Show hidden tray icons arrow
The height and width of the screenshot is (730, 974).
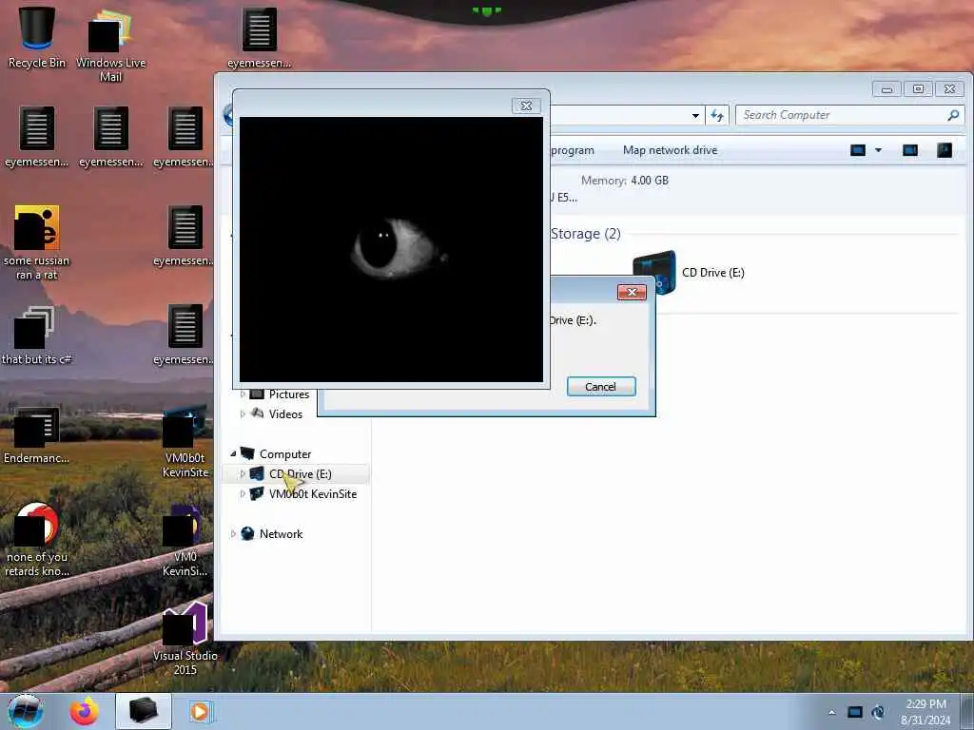click(831, 712)
